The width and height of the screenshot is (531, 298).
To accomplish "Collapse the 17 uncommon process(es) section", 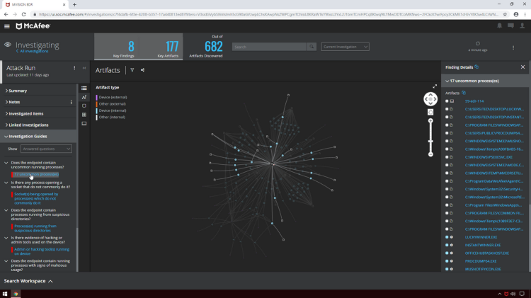I will click(x=447, y=81).
